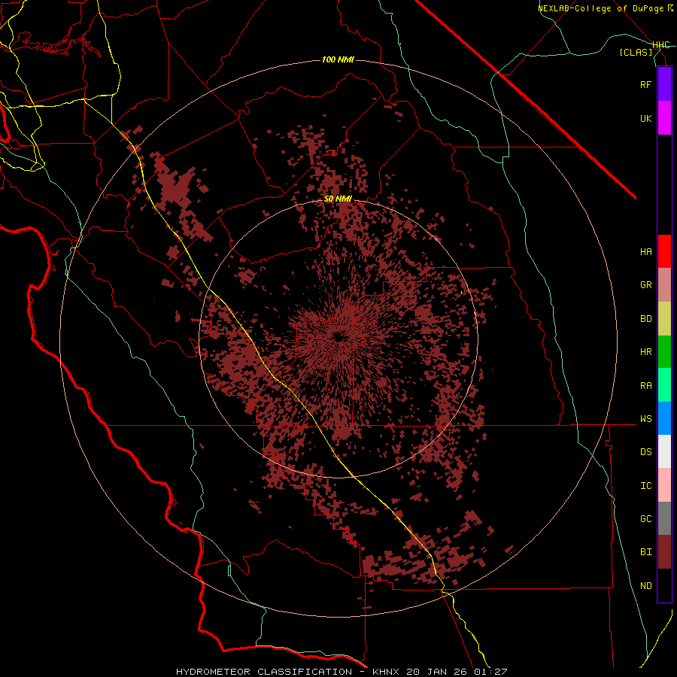677x677 pixels.
Task: Click the BI legend label
Action: pyautogui.click(x=646, y=552)
